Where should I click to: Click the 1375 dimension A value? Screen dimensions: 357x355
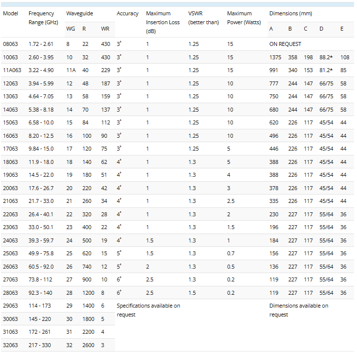coord(275,57)
